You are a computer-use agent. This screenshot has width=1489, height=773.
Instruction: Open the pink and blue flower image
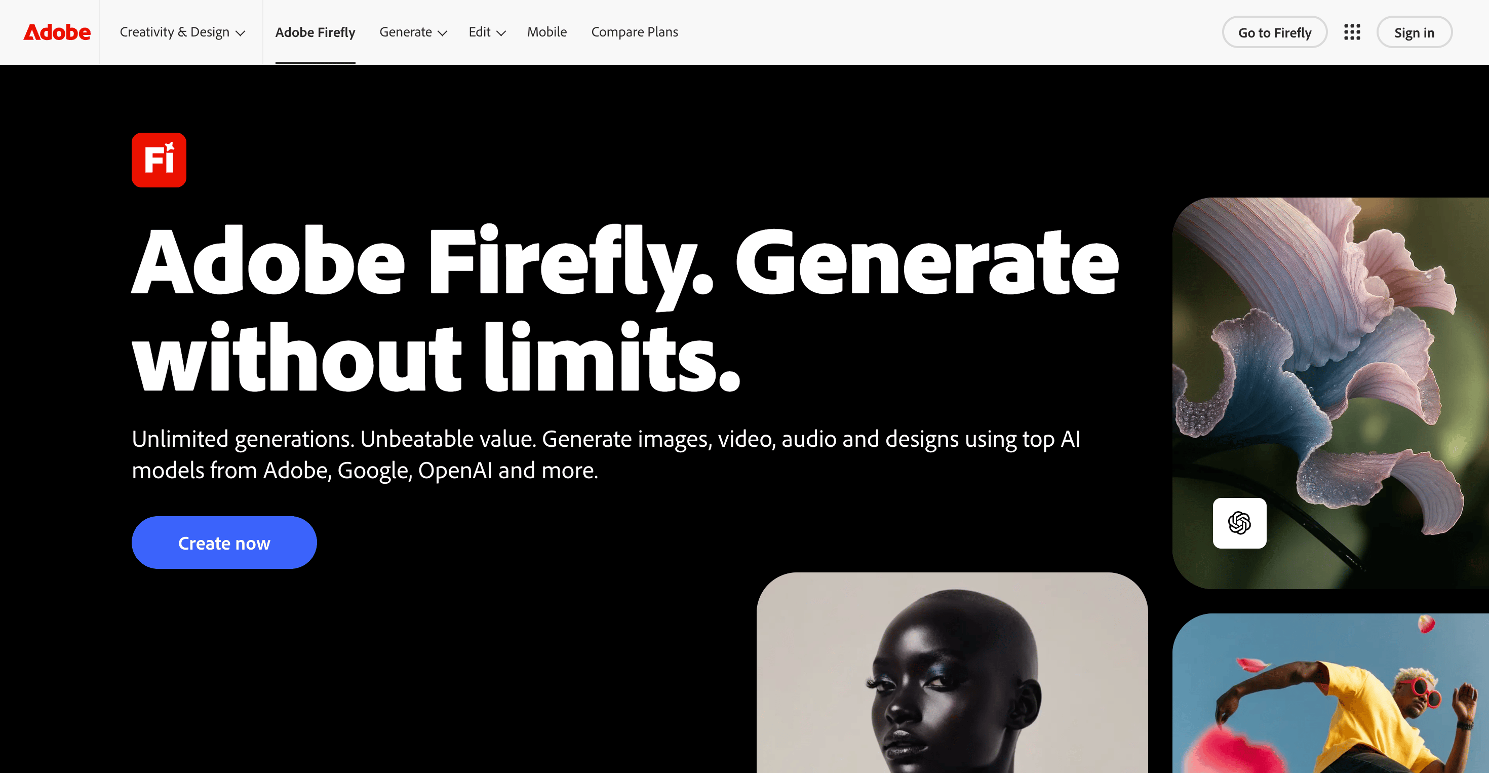tap(1330, 393)
